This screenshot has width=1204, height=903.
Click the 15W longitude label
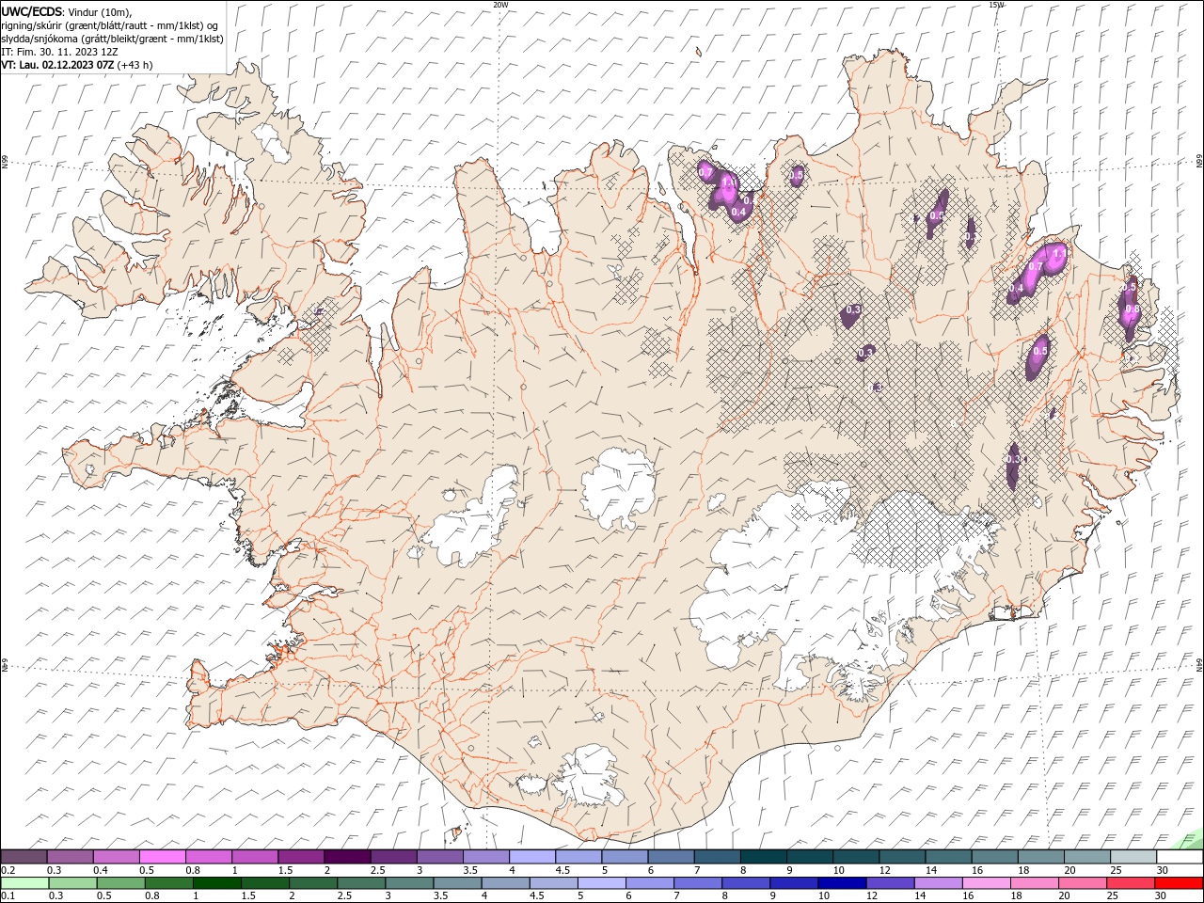click(x=996, y=4)
